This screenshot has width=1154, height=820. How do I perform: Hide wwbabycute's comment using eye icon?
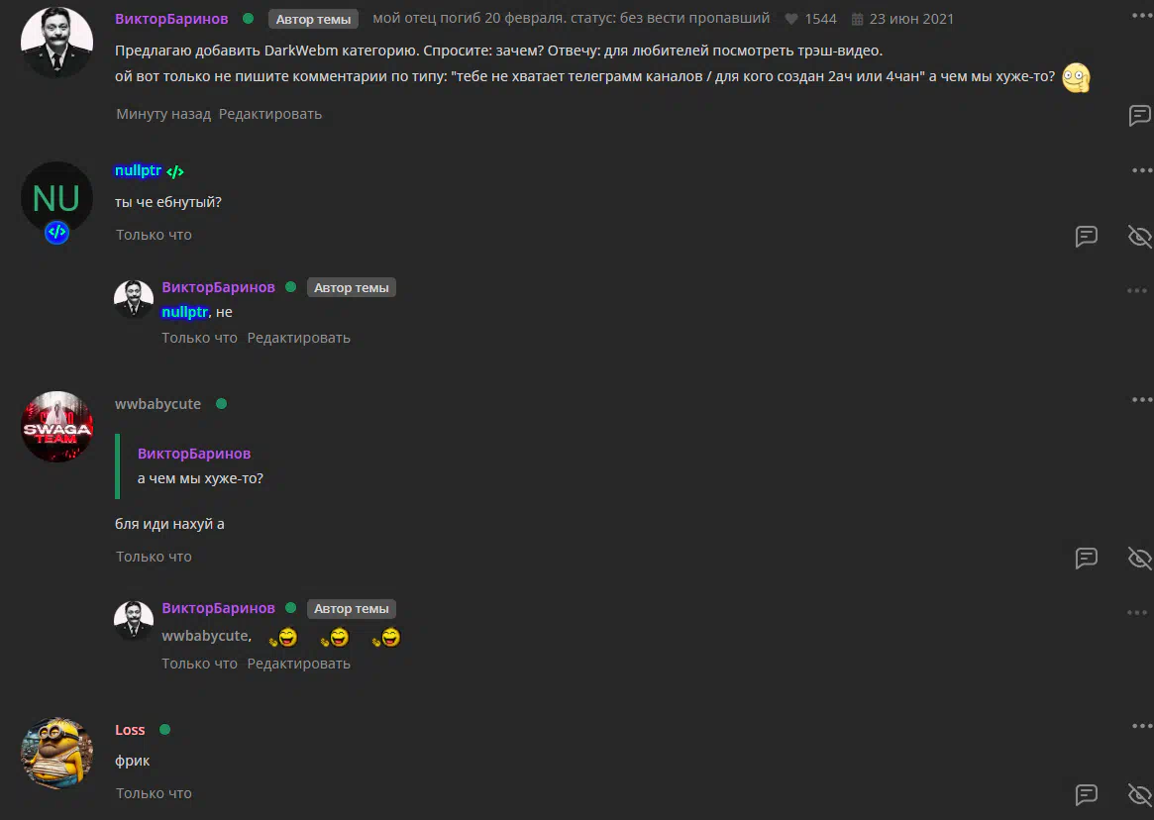pyautogui.click(x=1140, y=558)
